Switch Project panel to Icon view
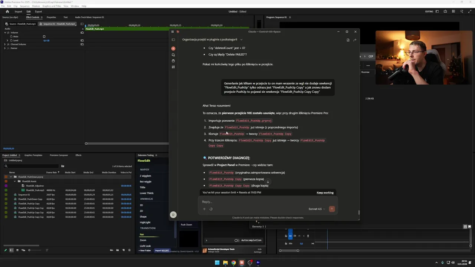Viewport: 475px width, 267px height. click(17, 250)
